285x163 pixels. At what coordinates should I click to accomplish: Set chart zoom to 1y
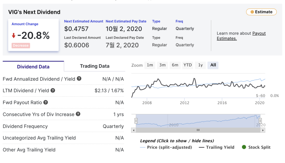click(x=200, y=65)
